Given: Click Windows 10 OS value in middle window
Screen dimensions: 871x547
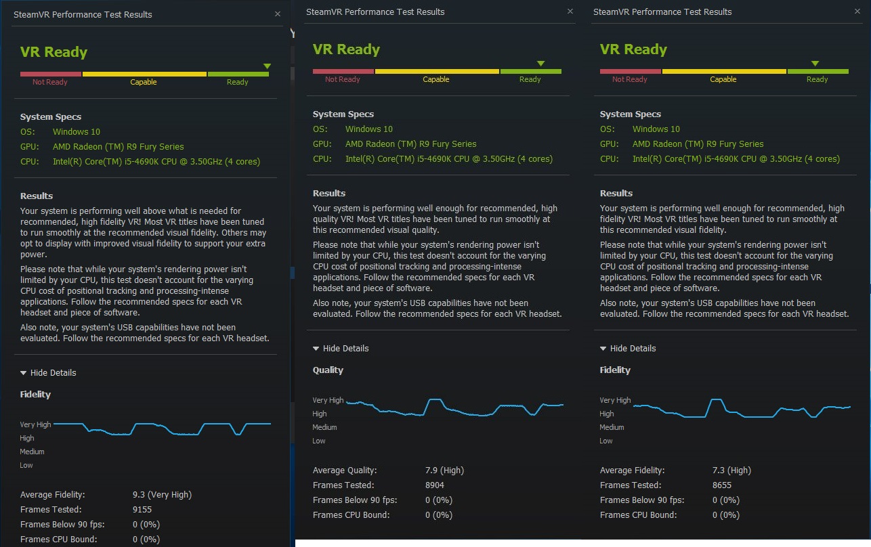Looking at the screenshot, I should [x=369, y=129].
